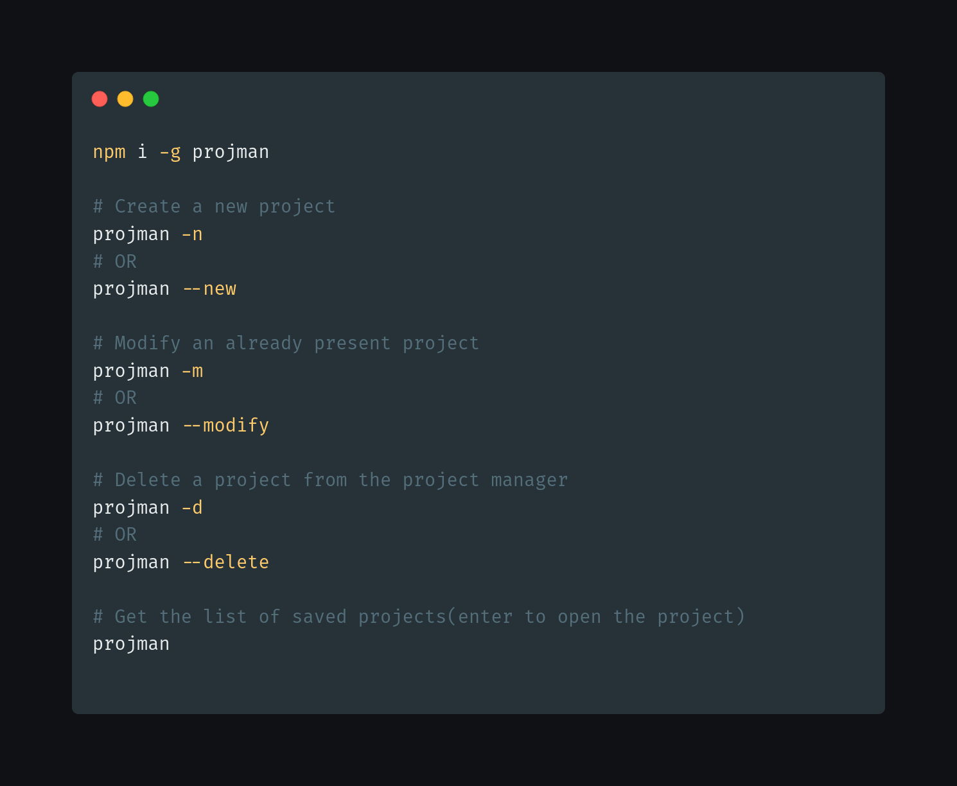The image size is (957, 786).
Task: Click the '-d' flag text
Action: 193,508
